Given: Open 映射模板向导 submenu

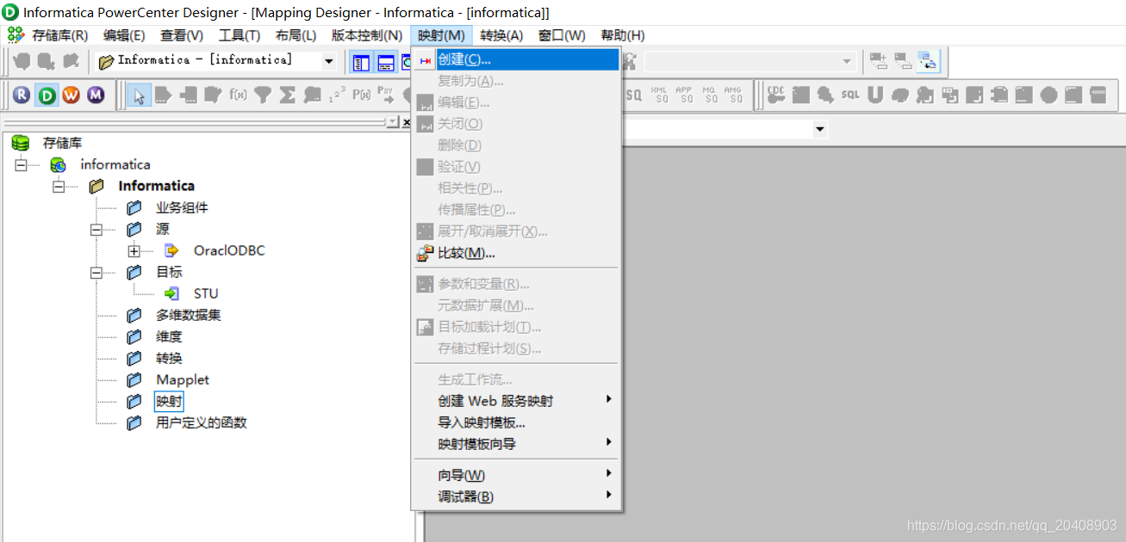Looking at the screenshot, I should 516,444.
